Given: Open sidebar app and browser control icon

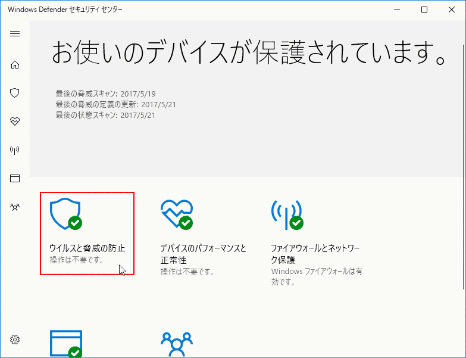Looking at the screenshot, I should (15, 179).
